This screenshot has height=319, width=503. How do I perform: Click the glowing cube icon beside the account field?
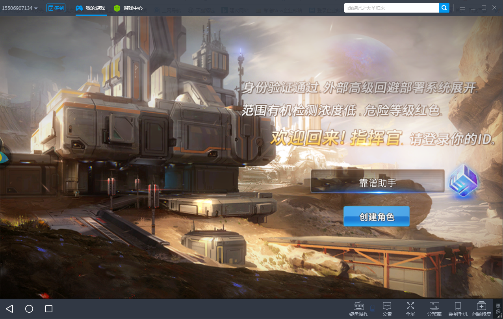coord(463,181)
